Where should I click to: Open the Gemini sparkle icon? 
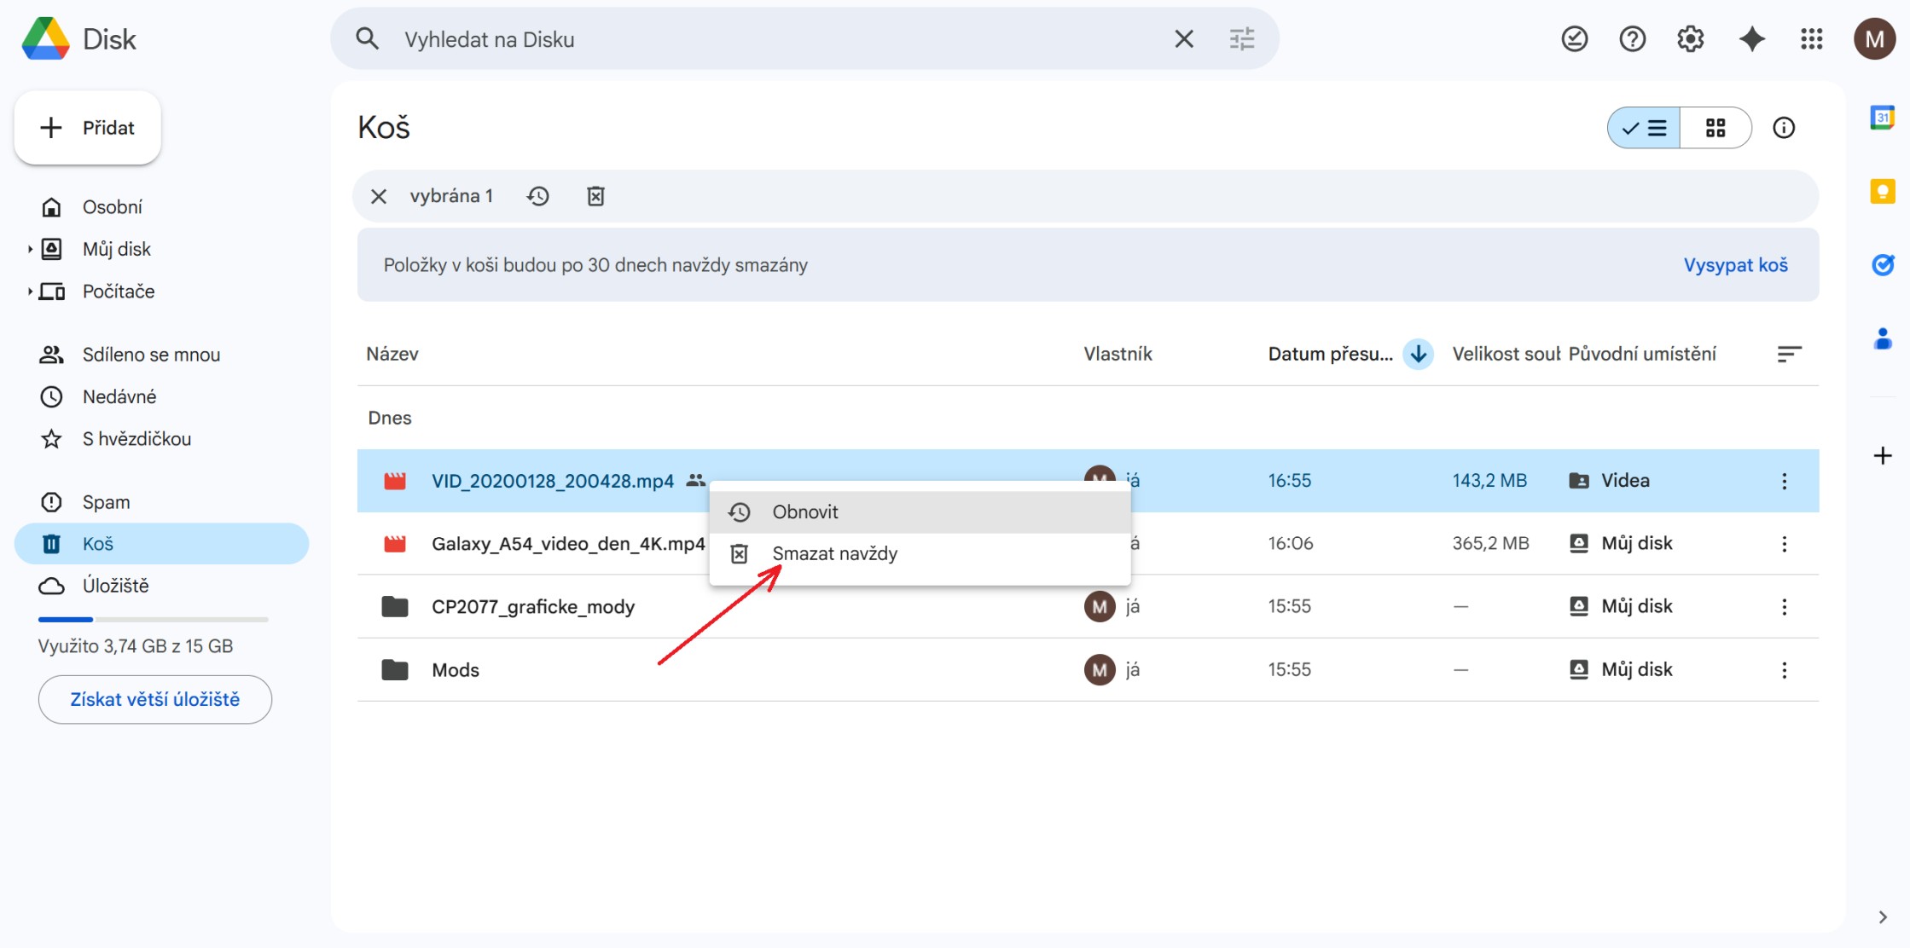(x=1751, y=39)
